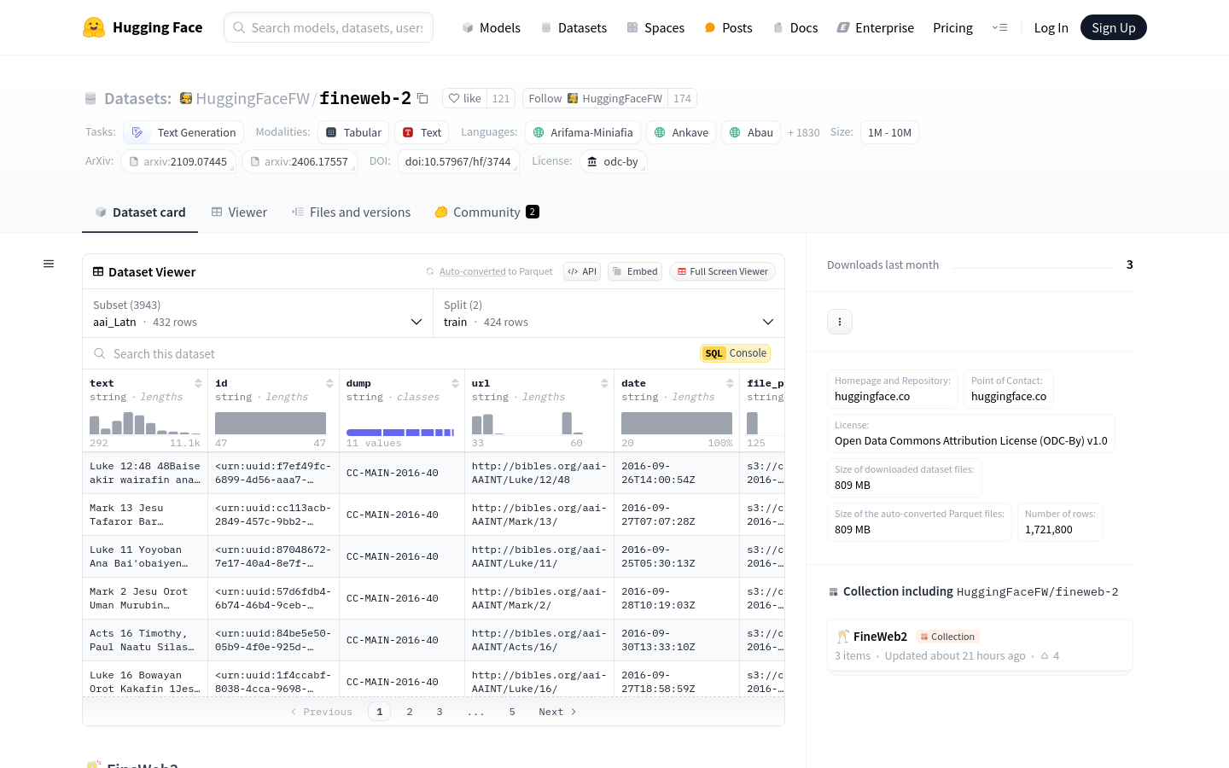Image resolution: width=1229 pixels, height=768 pixels.
Task: Click the dump classes distribution bar
Action: pos(400,433)
